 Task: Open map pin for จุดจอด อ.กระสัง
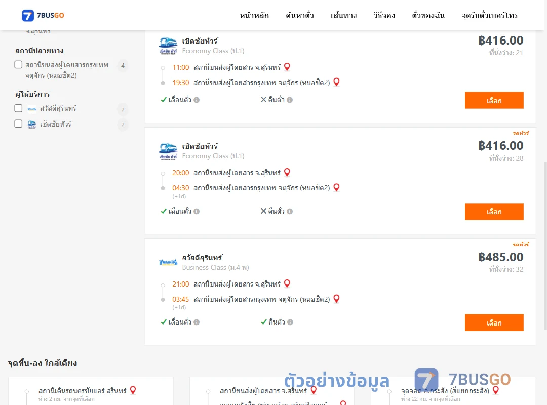[x=496, y=390]
